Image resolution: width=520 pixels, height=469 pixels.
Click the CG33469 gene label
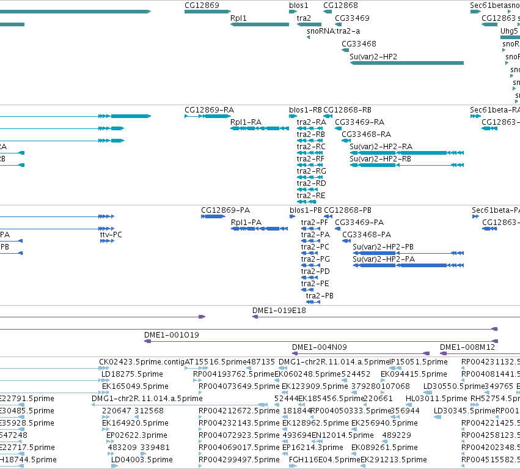[352, 18]
